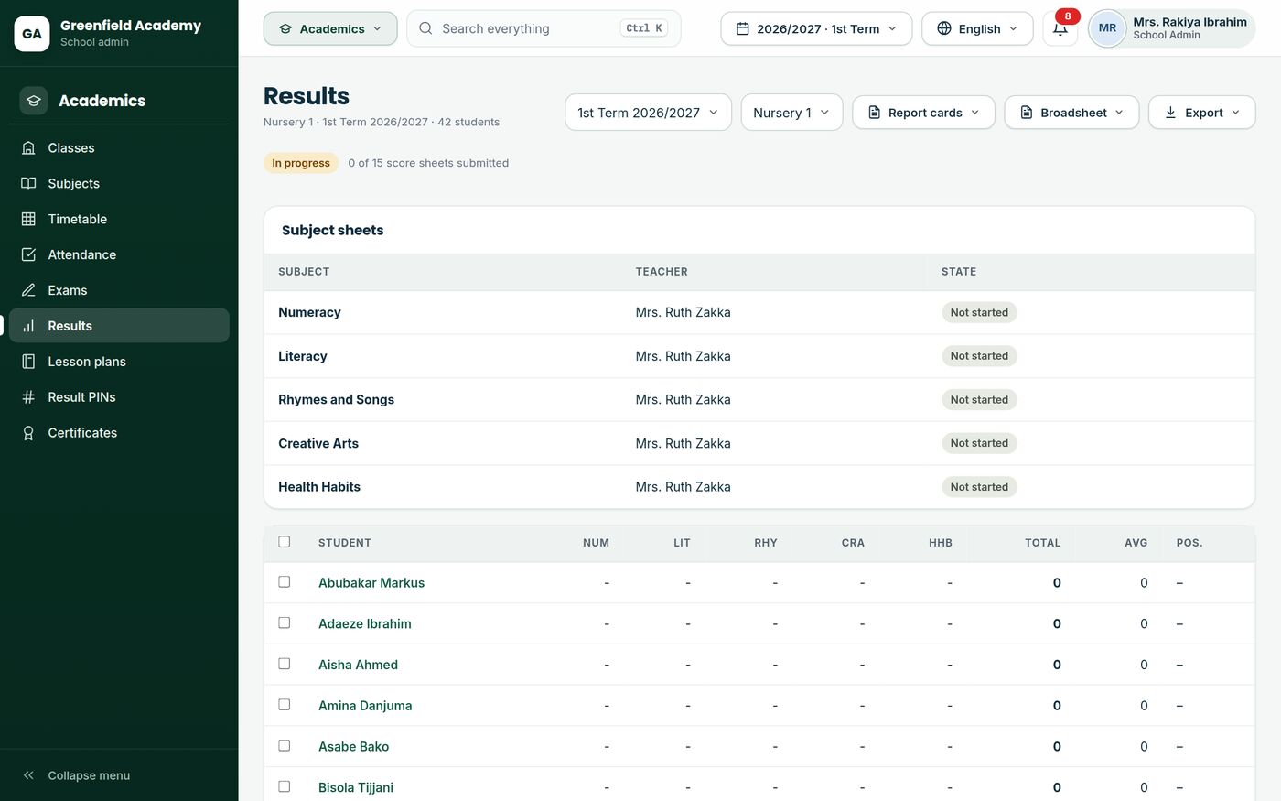Expand the Nursery 1 class dropdown
The width and height of the screenshot is (1281, 801).
791,113
